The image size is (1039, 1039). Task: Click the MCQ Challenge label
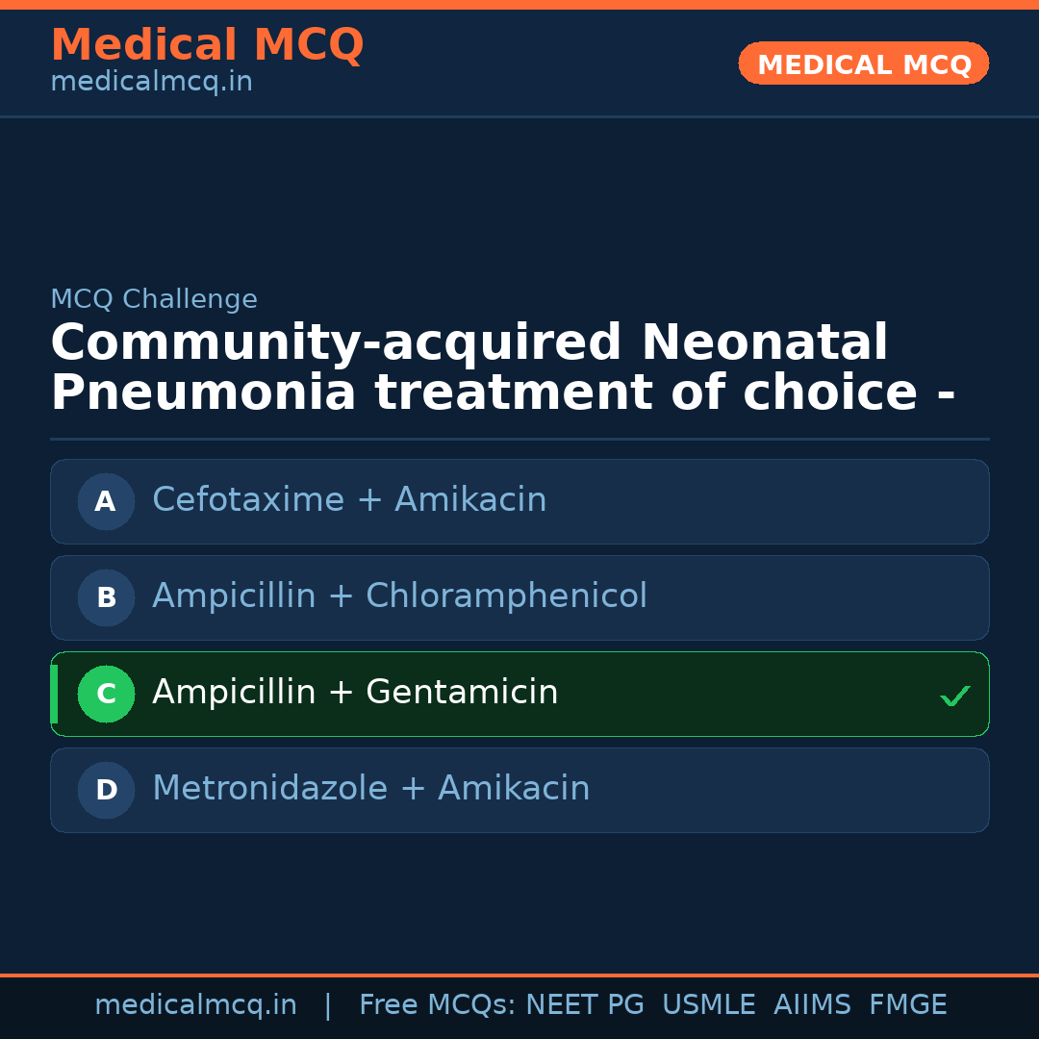[x=154, y=299]
